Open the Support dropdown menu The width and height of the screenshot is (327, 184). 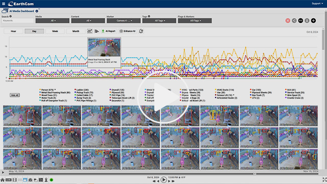coord(317,4)
